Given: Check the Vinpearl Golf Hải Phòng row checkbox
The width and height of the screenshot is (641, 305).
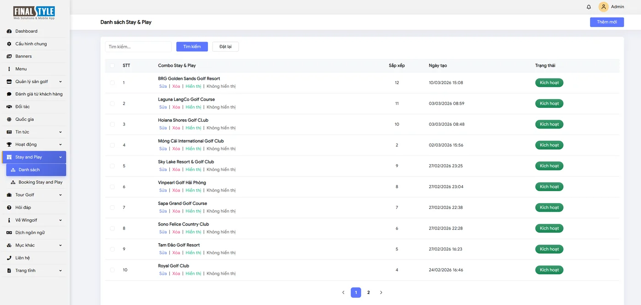Looking at the screenshot, I should (x=112, y=187).
